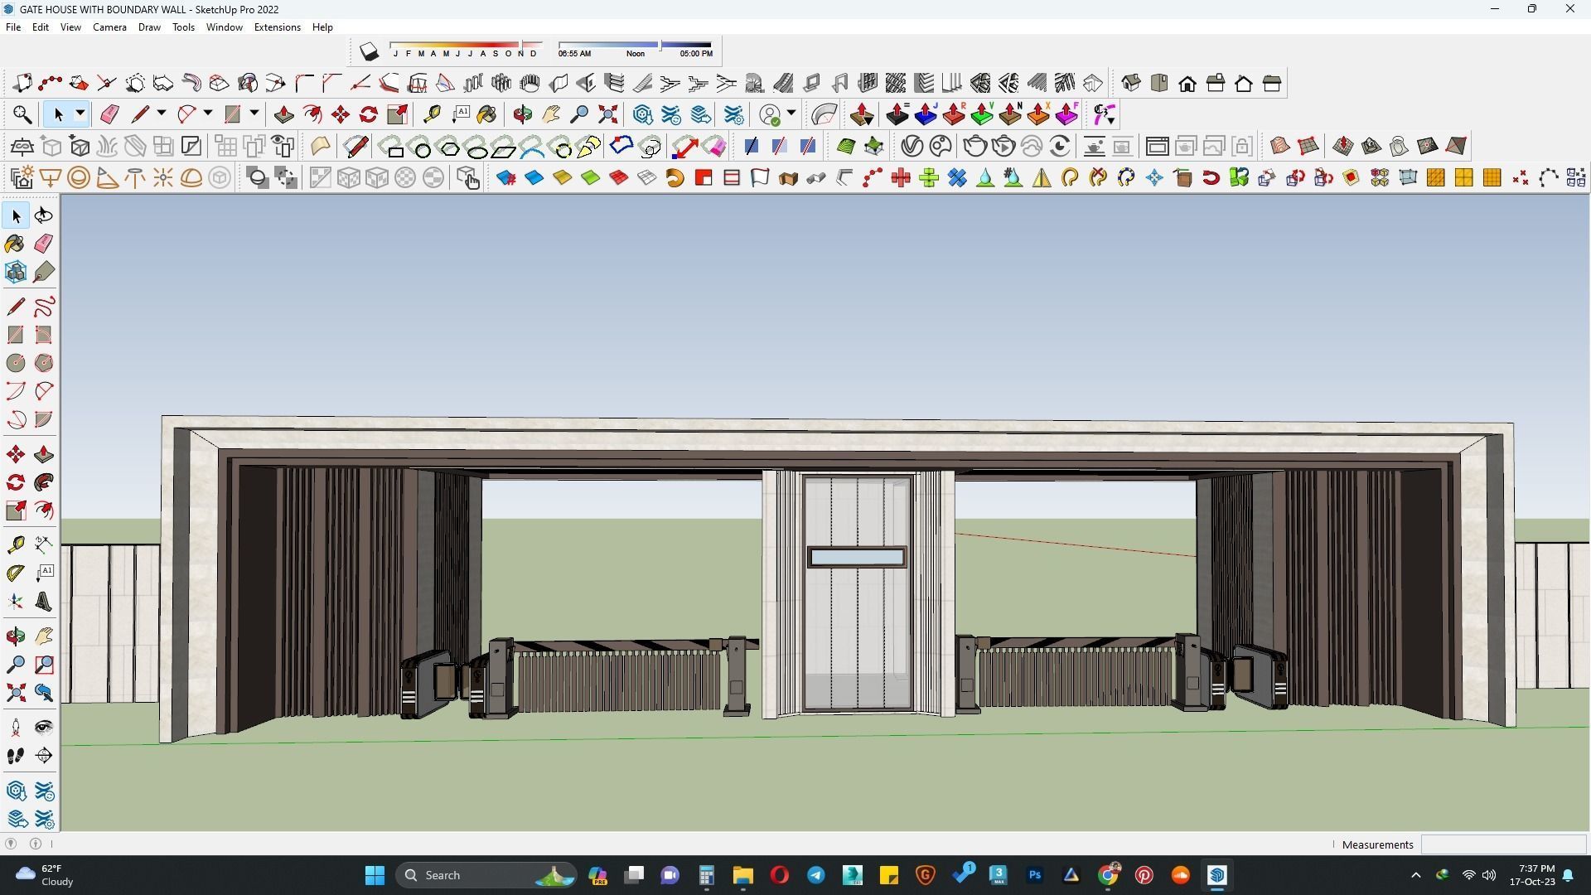Click the Paint Bucket tool

(487, 114)
